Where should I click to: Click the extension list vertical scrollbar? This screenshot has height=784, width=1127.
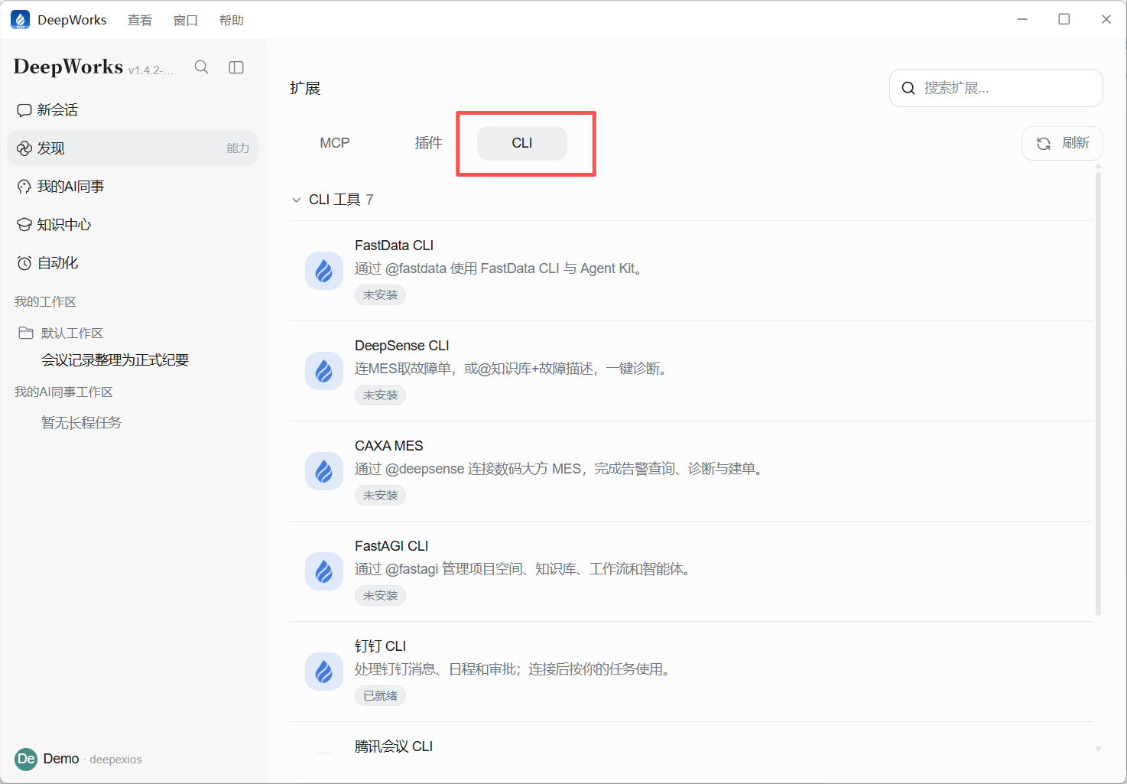click(x=1098, y=394)
